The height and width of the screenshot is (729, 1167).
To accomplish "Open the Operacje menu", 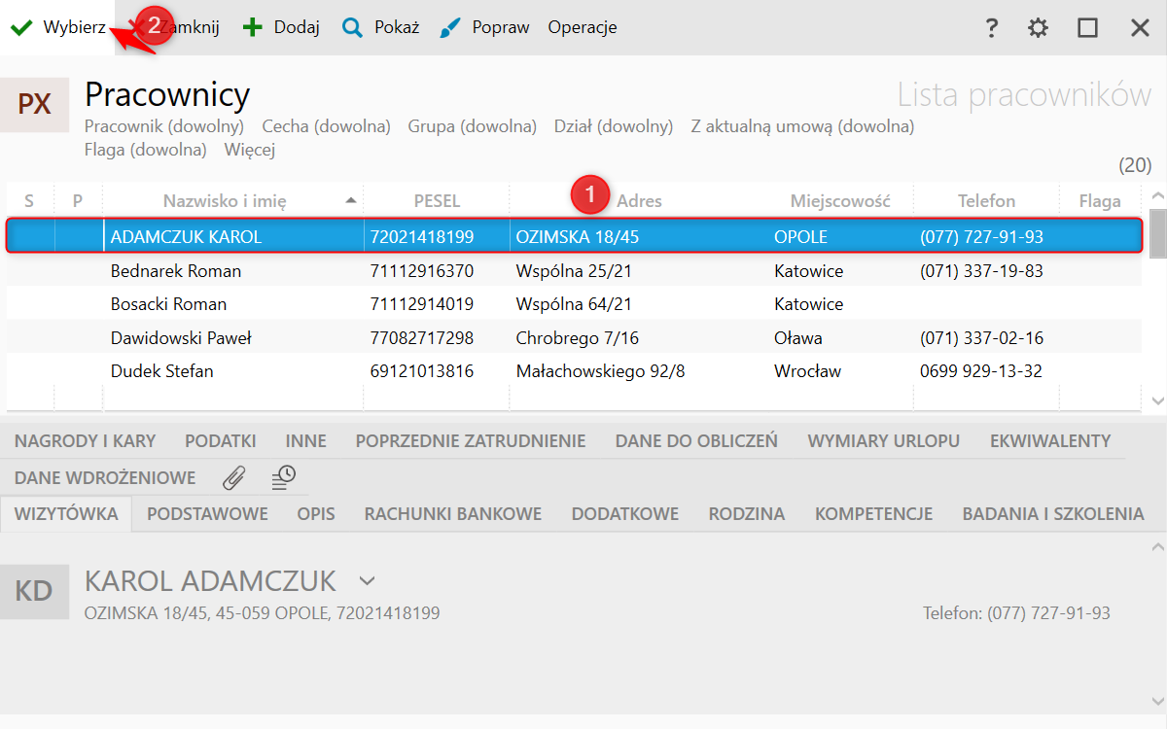I will click(583, 27).
